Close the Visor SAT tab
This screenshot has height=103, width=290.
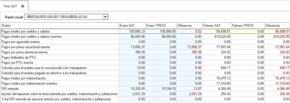pos(23,6)
